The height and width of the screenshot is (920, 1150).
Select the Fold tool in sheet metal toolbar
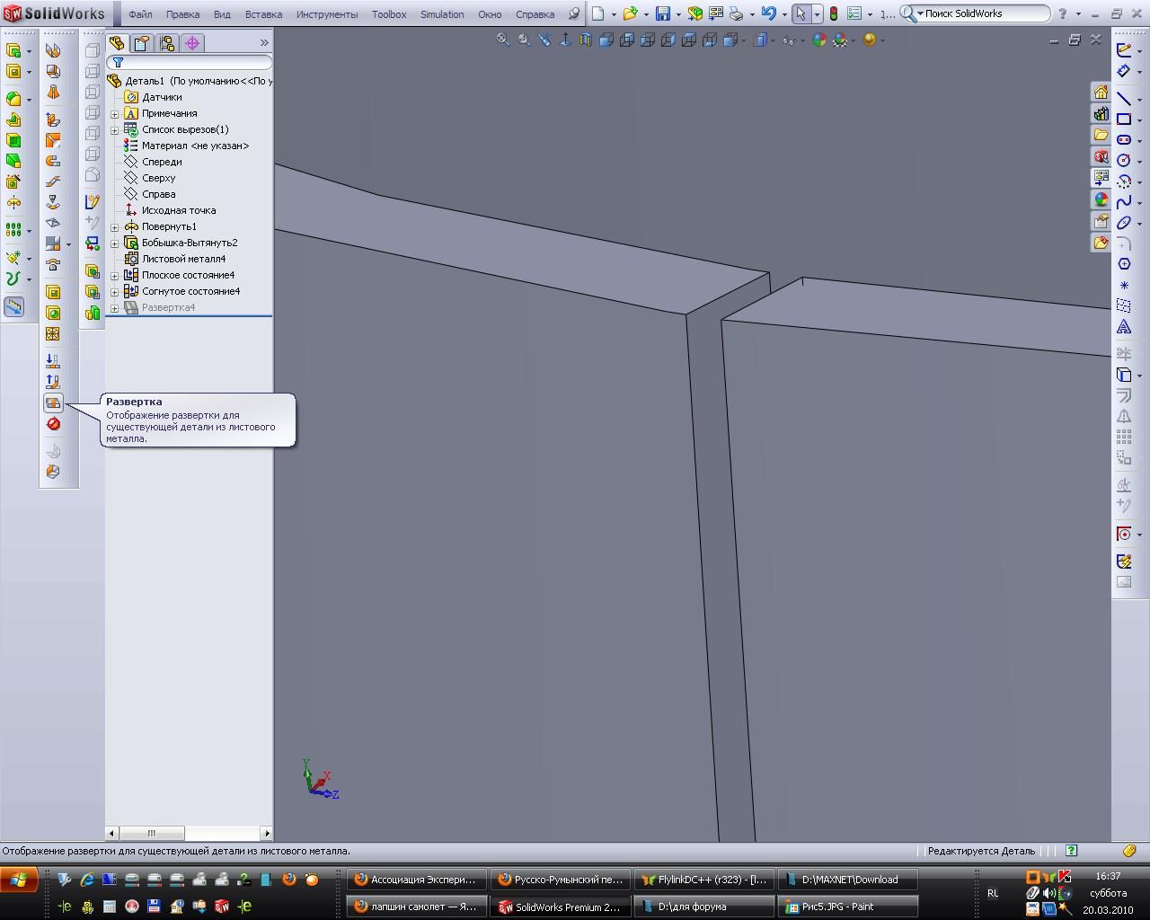point(53,382)
